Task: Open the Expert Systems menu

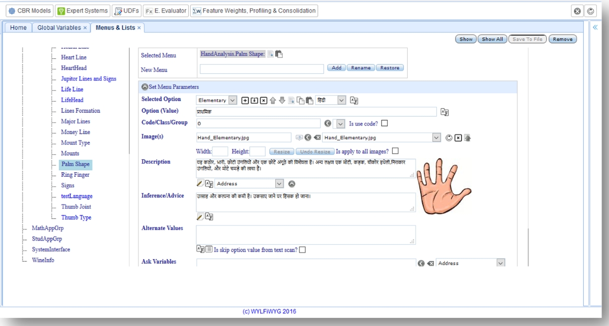Action: tap(83, 11)
